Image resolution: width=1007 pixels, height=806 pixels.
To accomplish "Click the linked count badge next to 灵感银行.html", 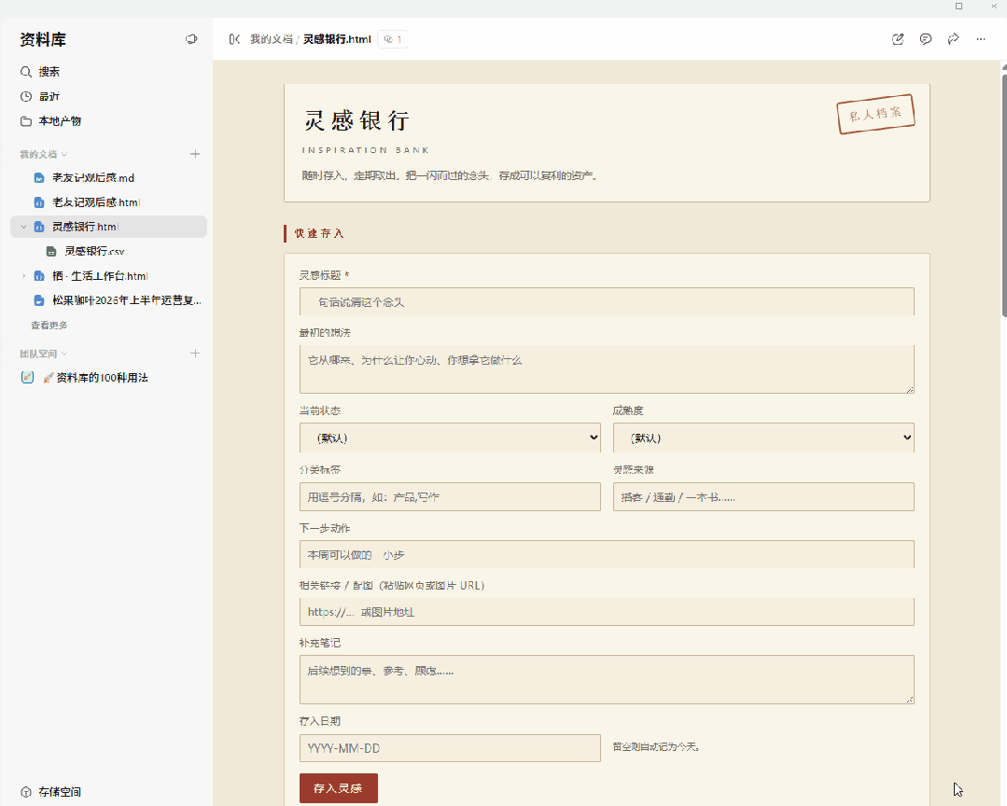I will [392, 39].
